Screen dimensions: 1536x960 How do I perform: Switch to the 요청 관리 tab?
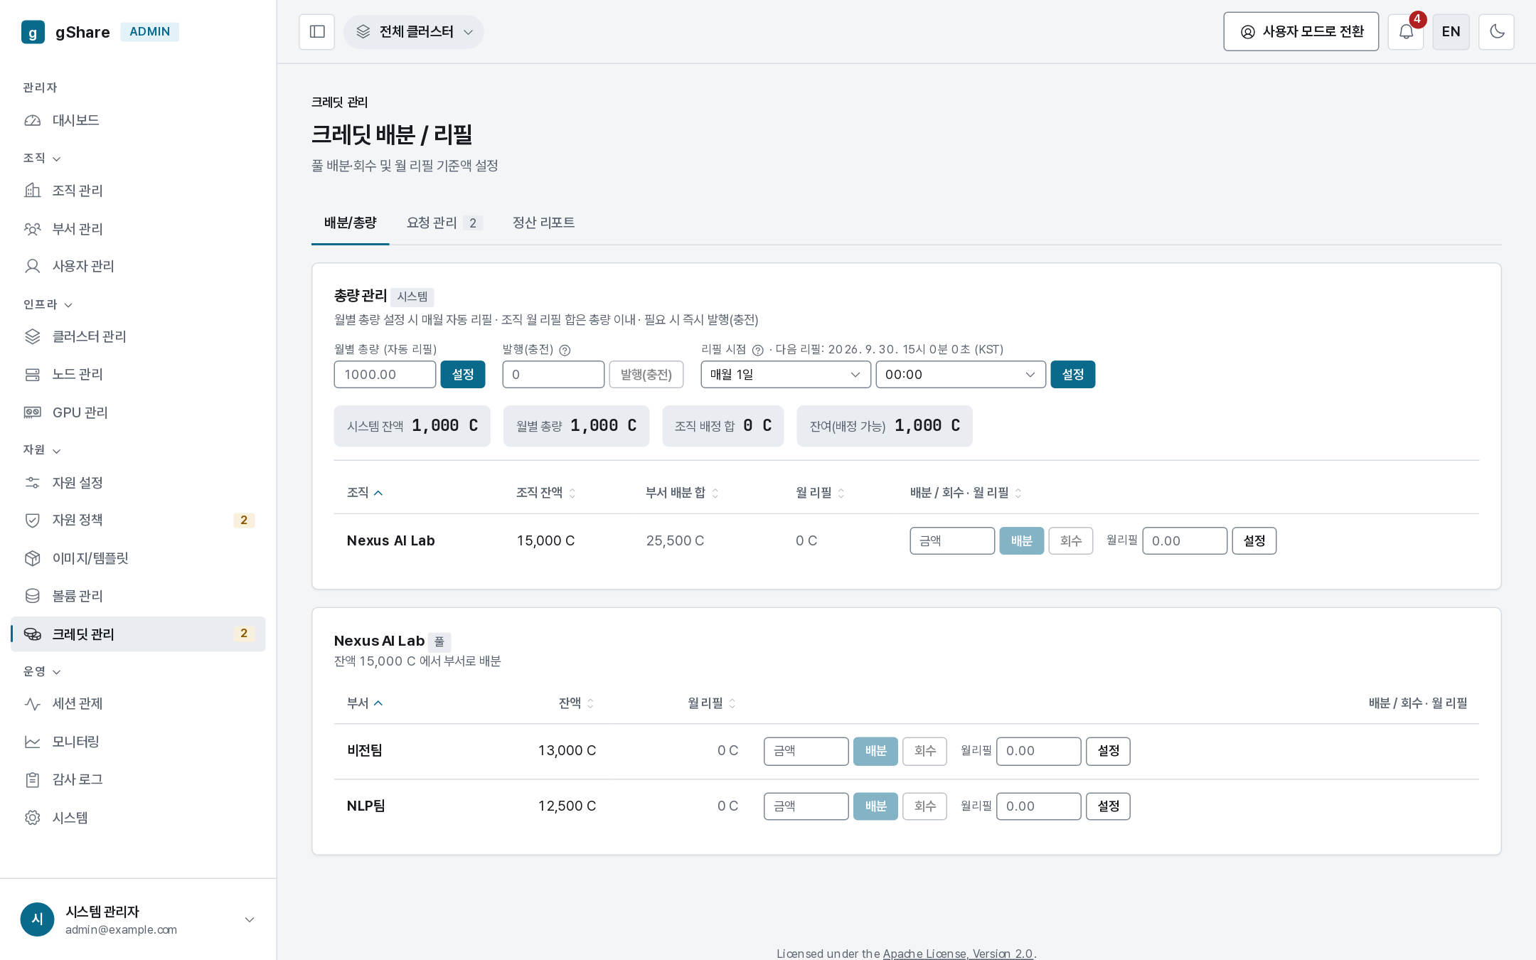click(444, 223)
